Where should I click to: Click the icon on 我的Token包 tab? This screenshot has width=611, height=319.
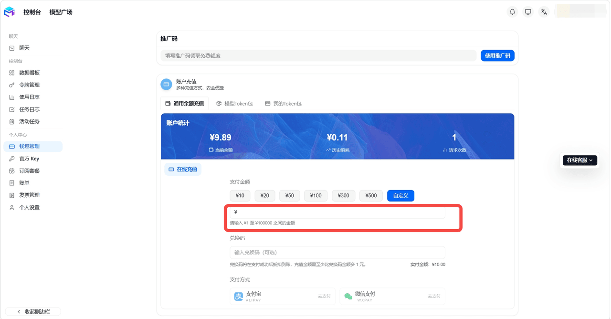pyautogui.click(x=268, y=104)
